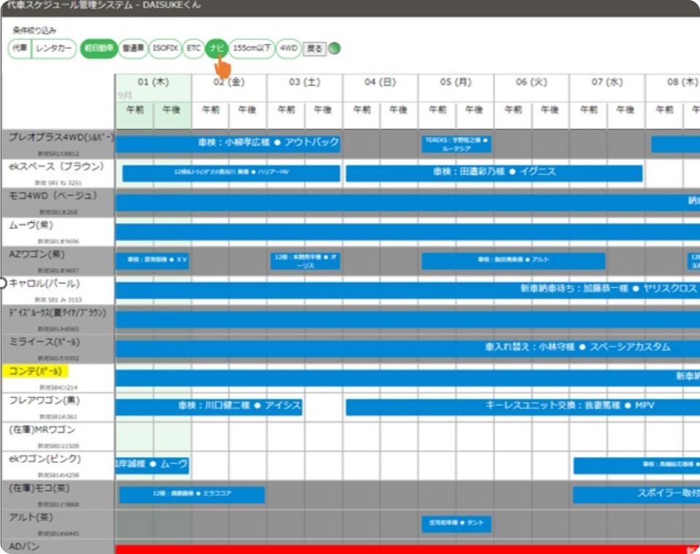Screen dimensions: 700x554
Task: Open the ムーヴ booking on ekワゴン row
Action: 152,466
